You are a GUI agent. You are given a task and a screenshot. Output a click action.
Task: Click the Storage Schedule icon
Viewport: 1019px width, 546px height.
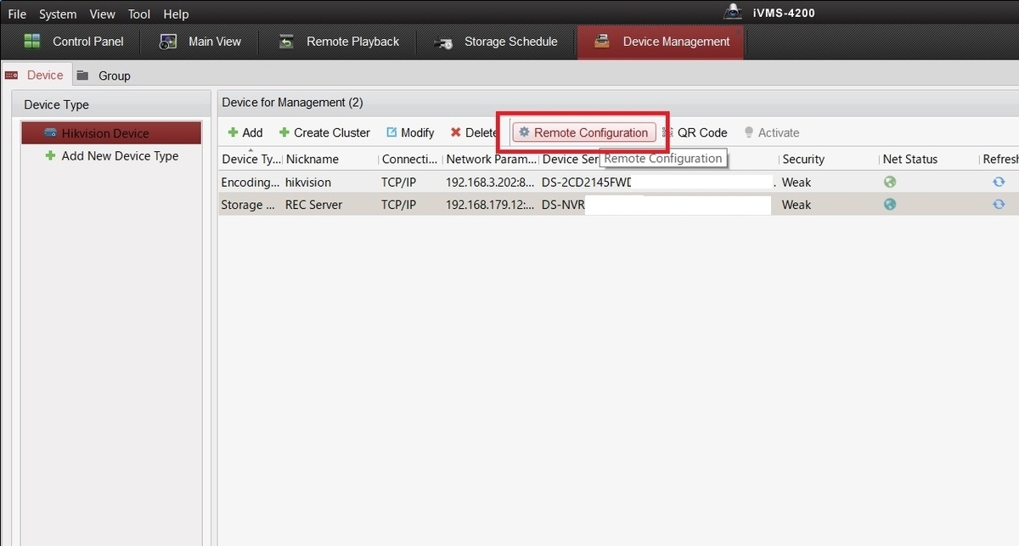point(443,42)
